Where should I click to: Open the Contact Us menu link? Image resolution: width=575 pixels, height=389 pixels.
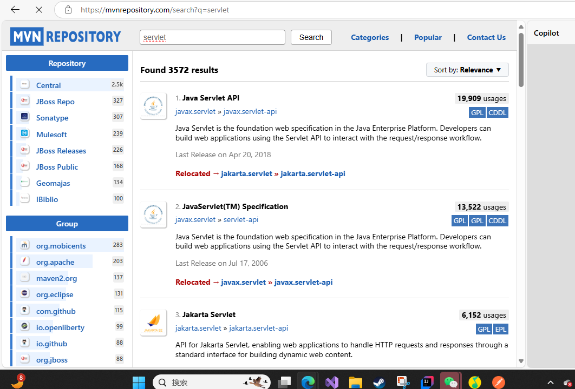tap(486, 37)
